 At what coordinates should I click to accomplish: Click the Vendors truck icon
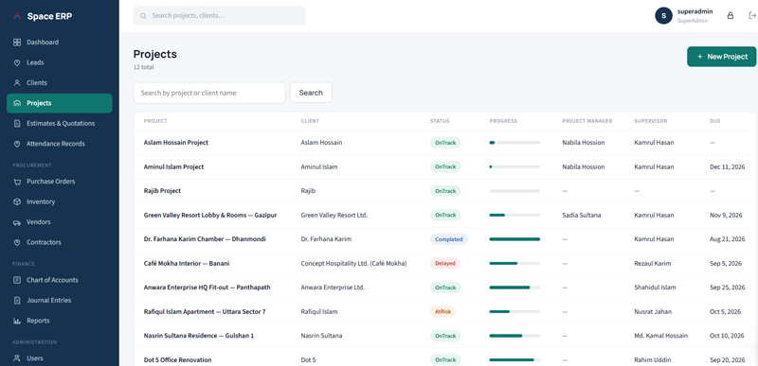(x=17, y=222)
